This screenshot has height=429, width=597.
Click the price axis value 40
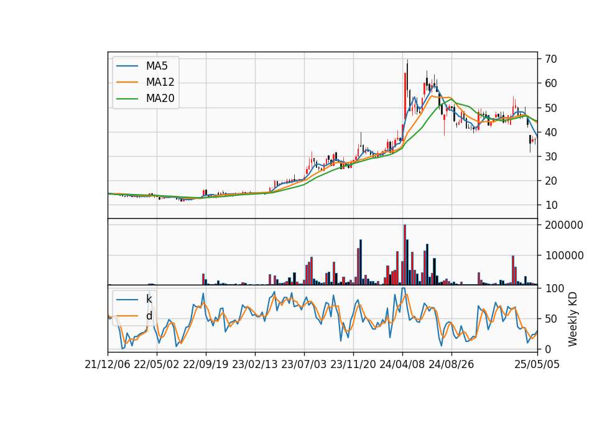point(550,132)
